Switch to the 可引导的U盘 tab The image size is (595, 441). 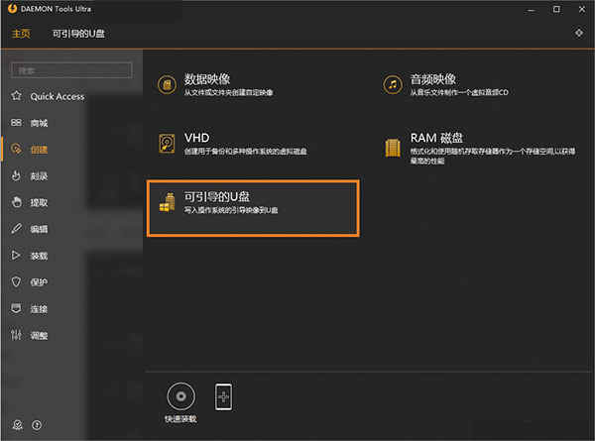(78, 34)
